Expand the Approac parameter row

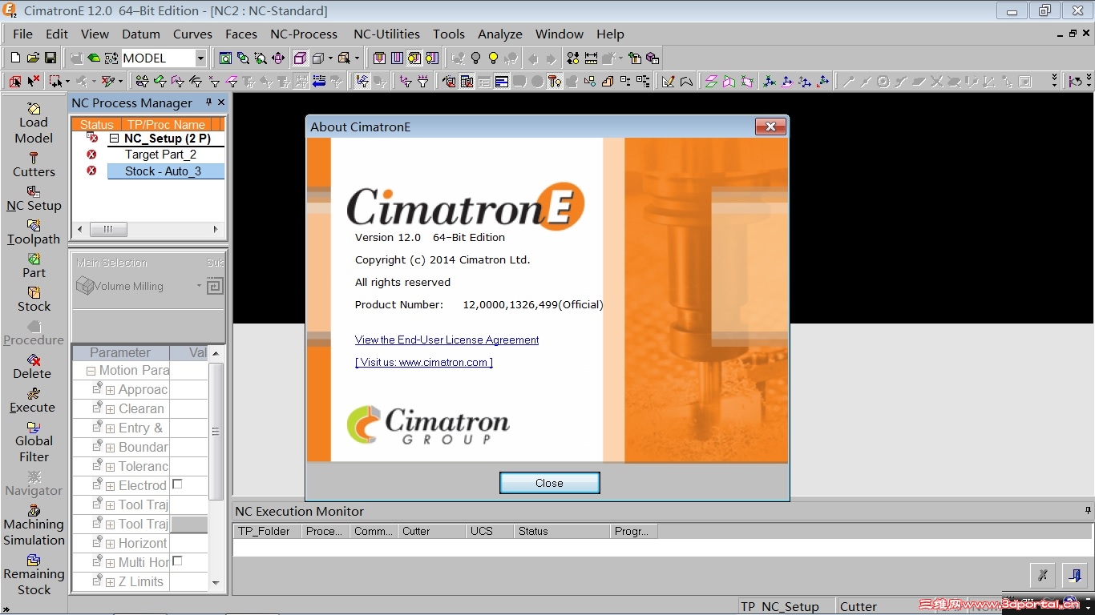click(110, 390)
